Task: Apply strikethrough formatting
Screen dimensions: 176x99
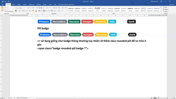Action: (23, 11)
